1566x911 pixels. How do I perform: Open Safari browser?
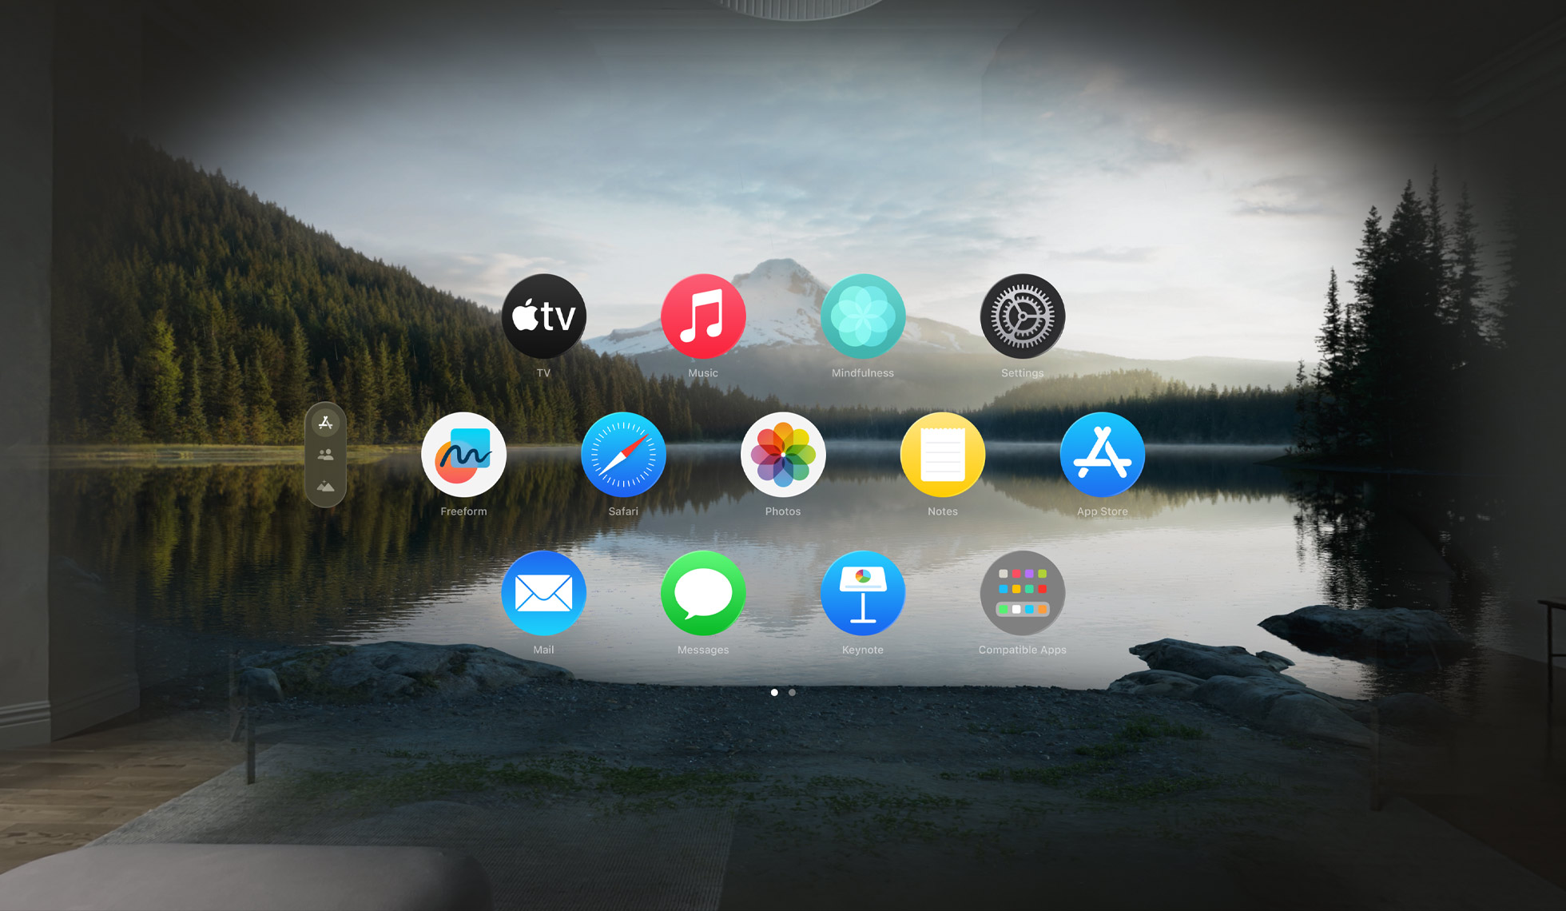624,461
